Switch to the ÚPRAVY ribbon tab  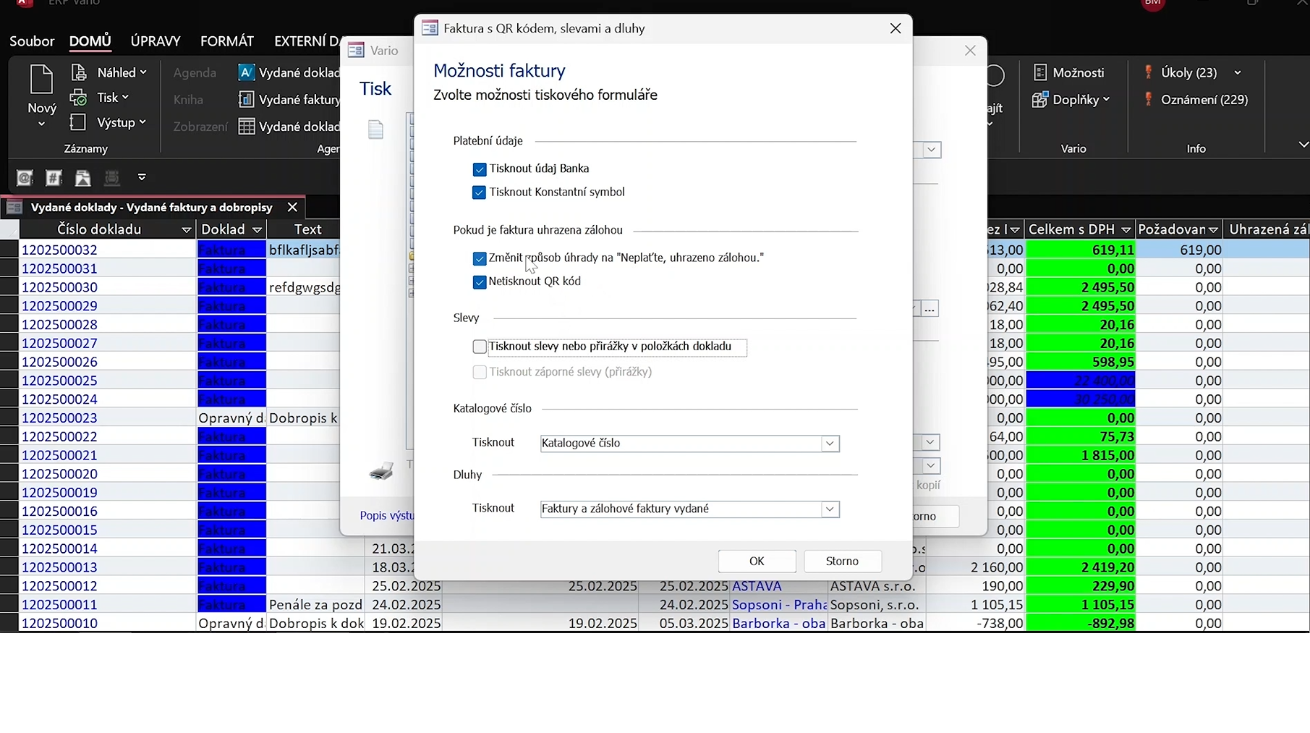[156, 41]
